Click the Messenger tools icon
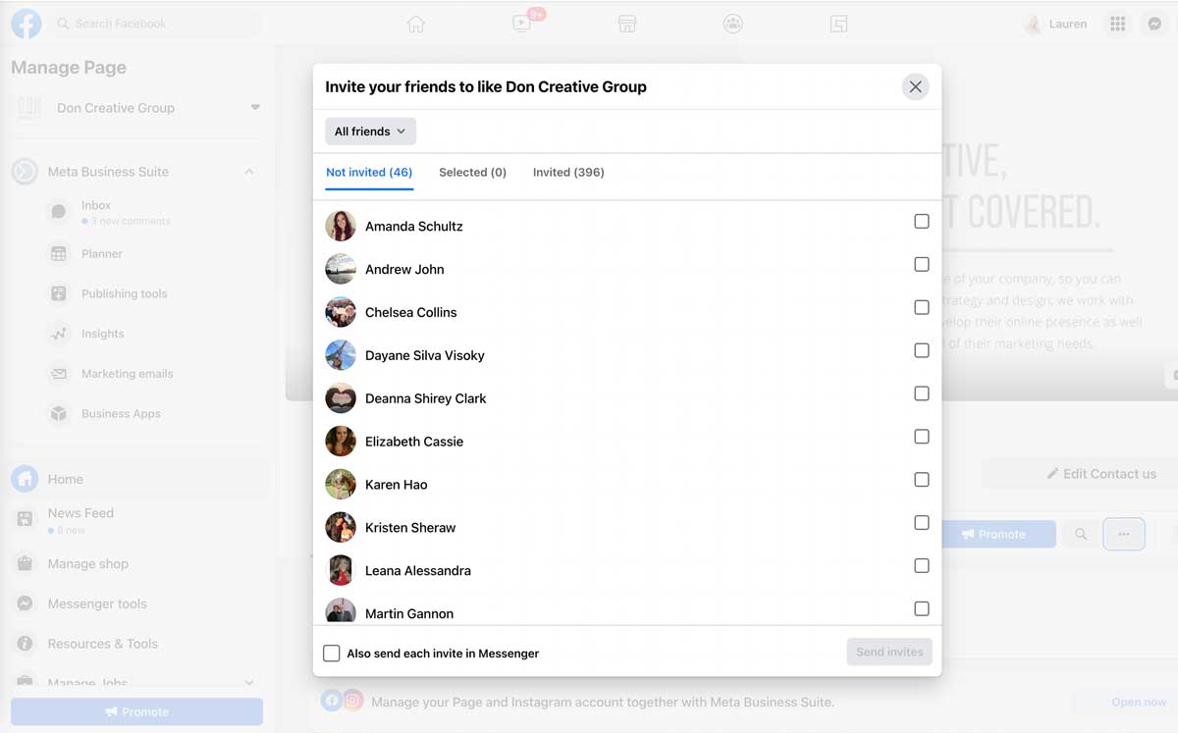The image size is (1178, 733). pyautogui.click(x=25, y=604)
